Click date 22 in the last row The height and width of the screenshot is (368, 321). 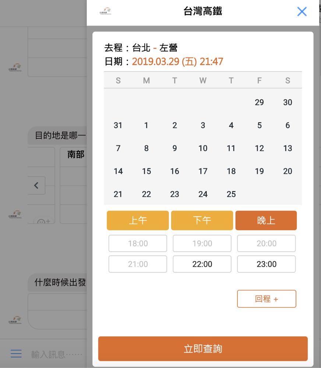(146, 194)
